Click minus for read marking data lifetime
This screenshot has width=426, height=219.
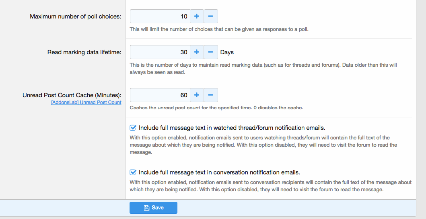(x=211, y=52)
